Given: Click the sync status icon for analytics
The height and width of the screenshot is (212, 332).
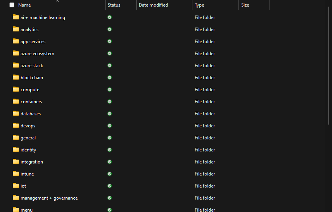Looking at the screenshot, I should [x=109, y=29].
